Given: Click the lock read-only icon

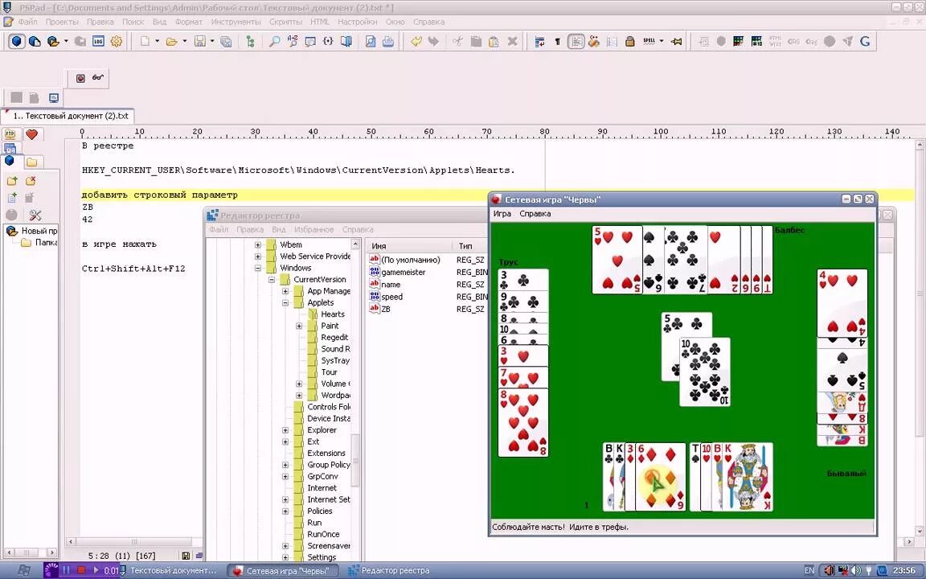Looking at the screenshot, I should click(x=630, y=41).
